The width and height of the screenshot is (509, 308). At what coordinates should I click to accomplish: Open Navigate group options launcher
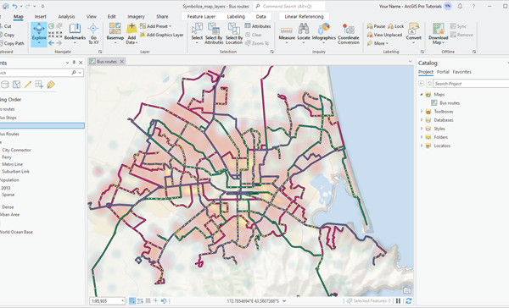click(x=100, y=52)
